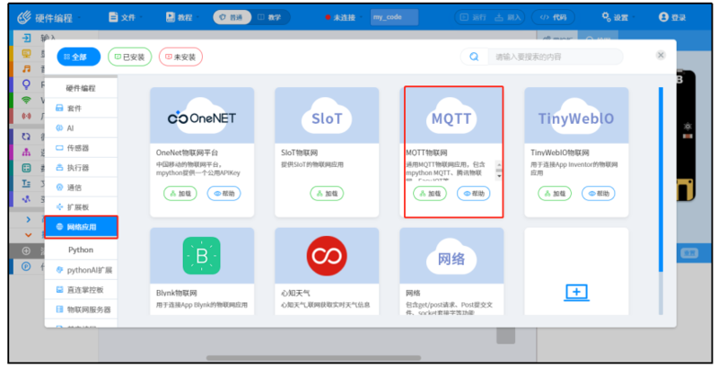Collapse the orange down-chevron category
The image size is (718, 368).
pyautogui.click(x=29, y=235)
